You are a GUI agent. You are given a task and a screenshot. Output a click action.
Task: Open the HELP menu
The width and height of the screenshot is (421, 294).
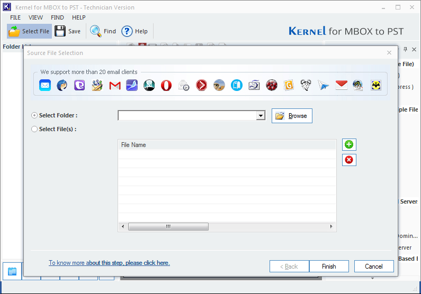79,17
